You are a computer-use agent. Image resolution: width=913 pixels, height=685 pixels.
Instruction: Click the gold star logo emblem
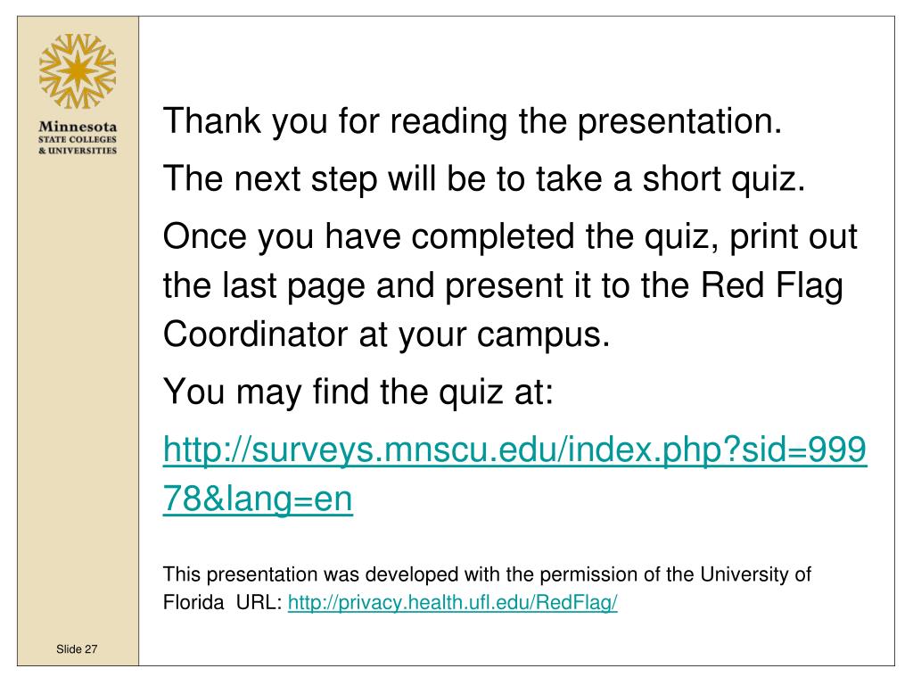pyautogui.click(x=78, y=71)
